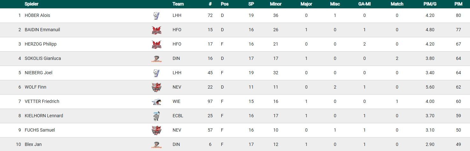Click the DIN logo beside SOKOLIS Gianluca

[x=156, y=59]
